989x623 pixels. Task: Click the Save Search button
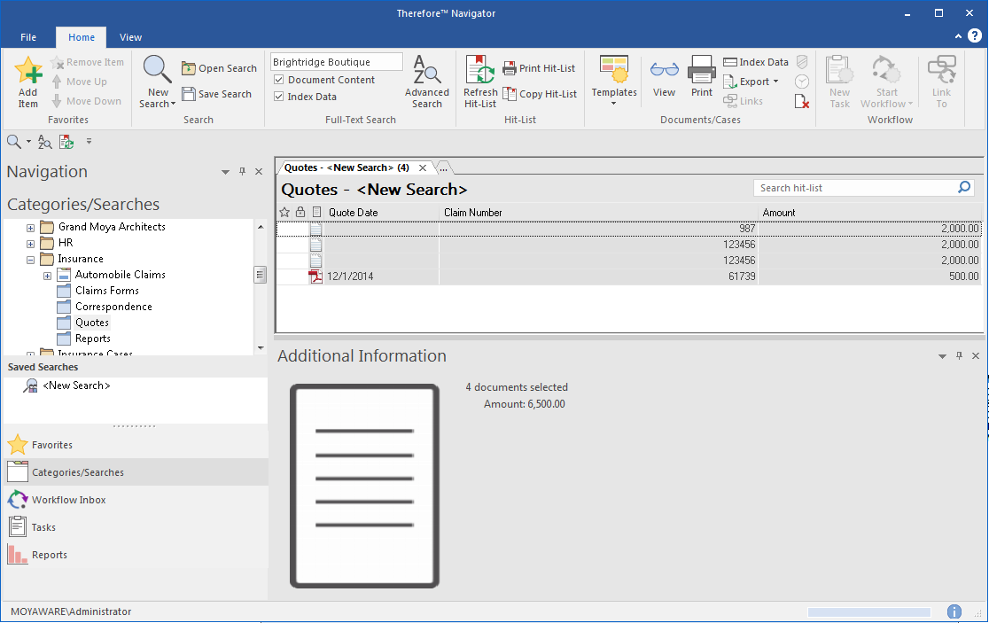[x=218, y=94]
